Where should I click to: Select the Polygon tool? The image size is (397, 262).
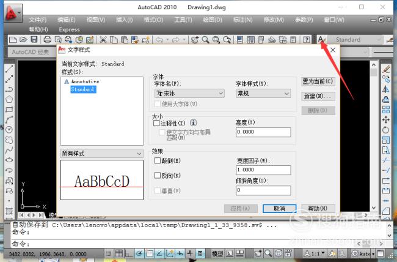click(x=9, y=99)
